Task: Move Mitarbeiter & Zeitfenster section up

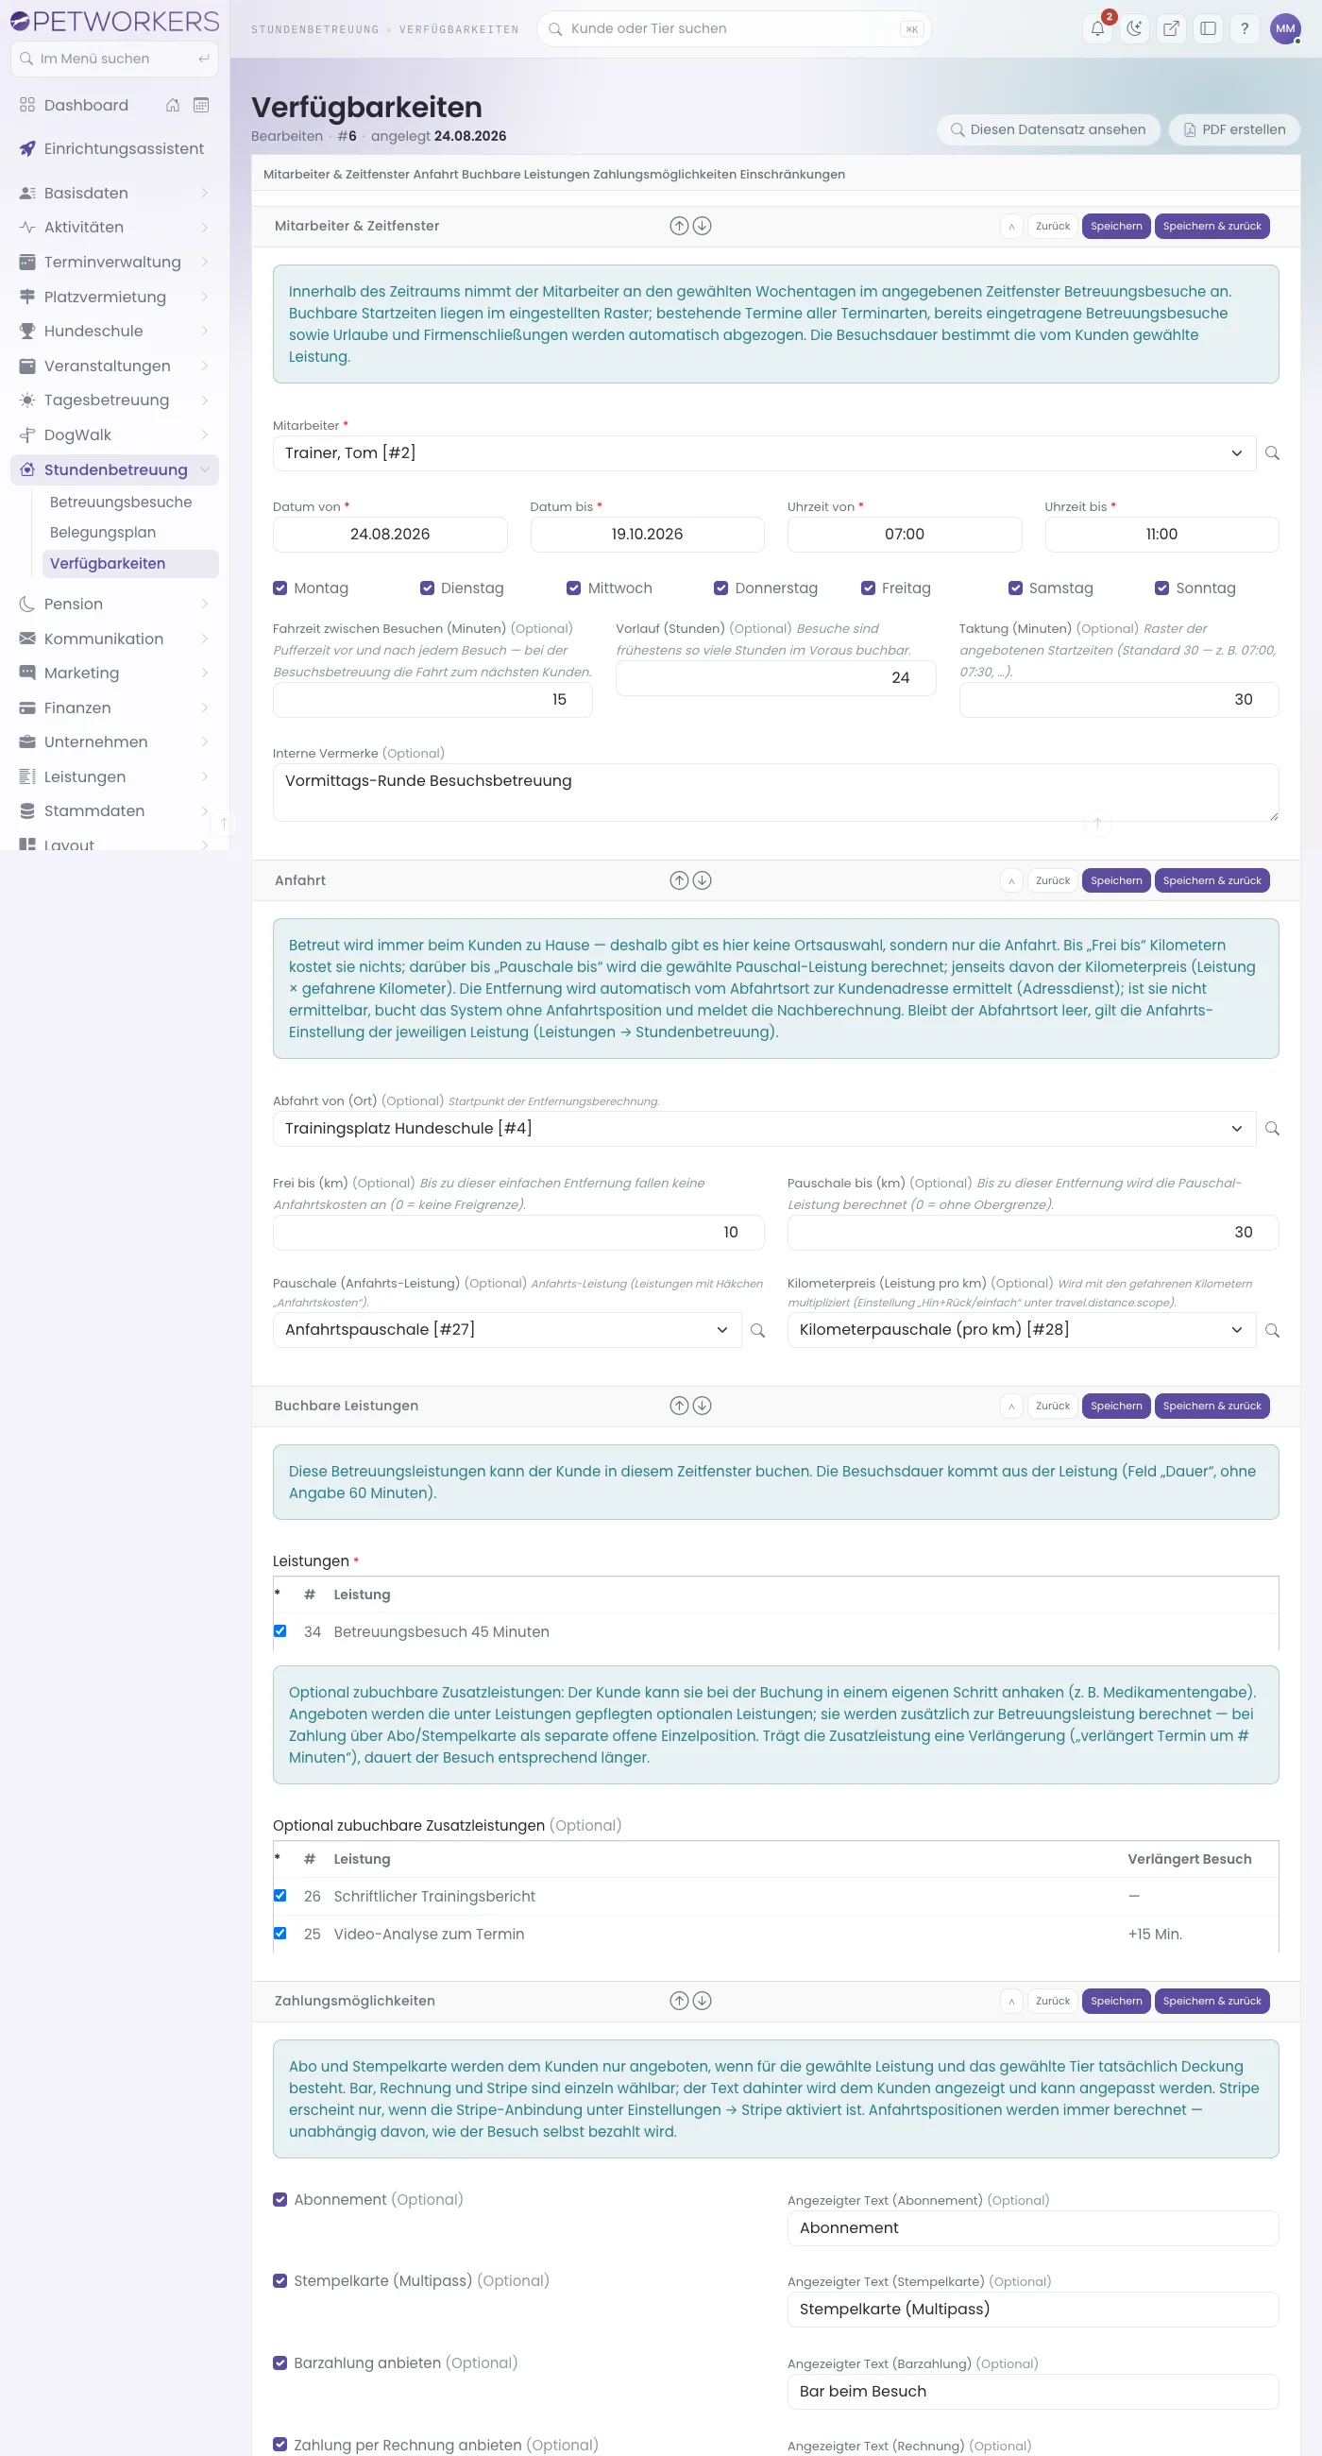Action: 679,226
